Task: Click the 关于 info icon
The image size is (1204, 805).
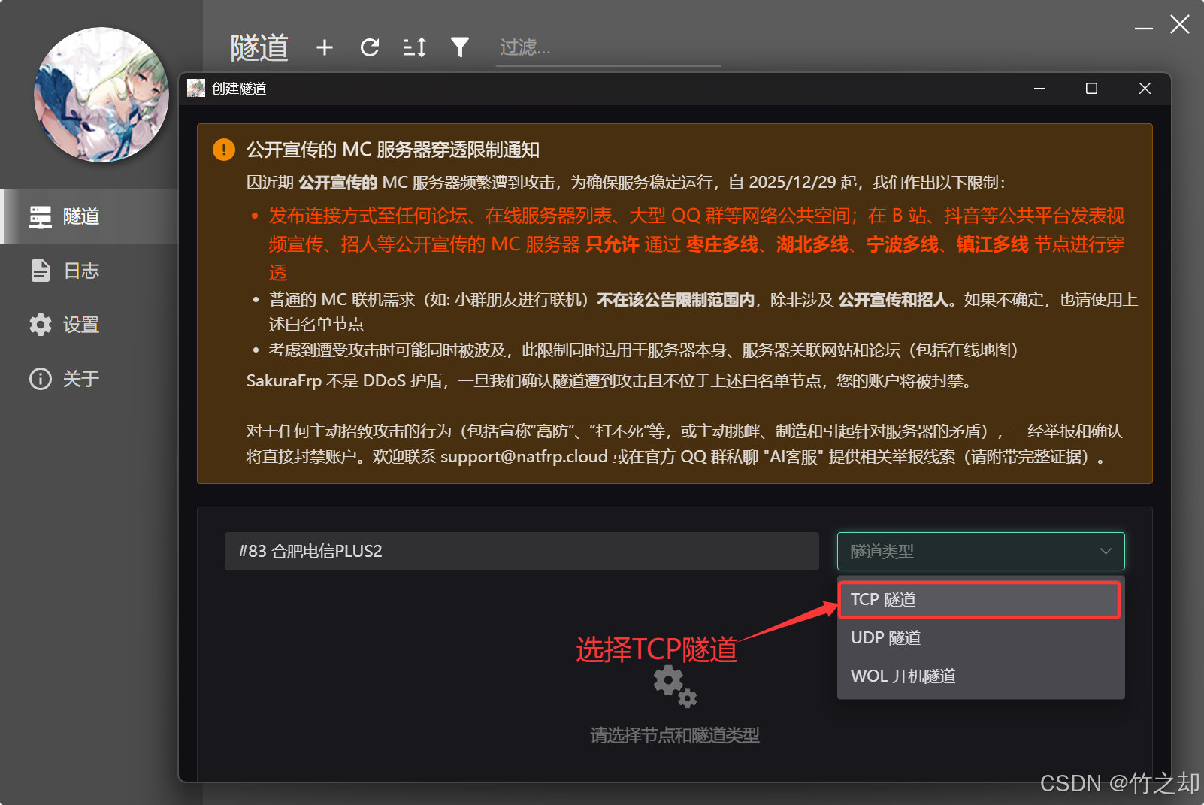Action: (40, 379)
